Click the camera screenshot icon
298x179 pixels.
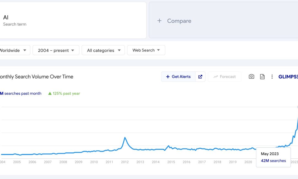tap(251, 77)
